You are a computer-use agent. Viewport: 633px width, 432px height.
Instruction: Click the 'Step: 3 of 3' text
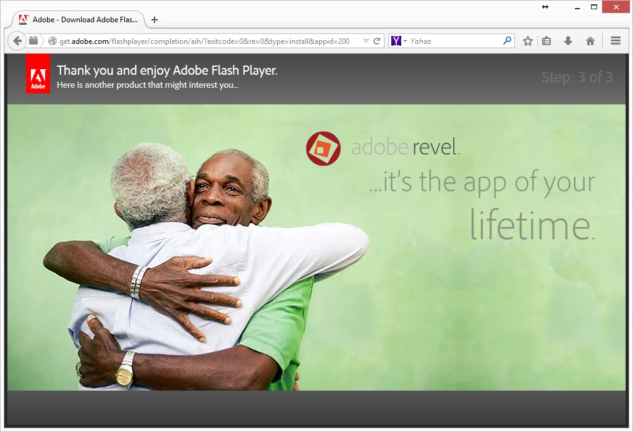(x=577, y=77)
